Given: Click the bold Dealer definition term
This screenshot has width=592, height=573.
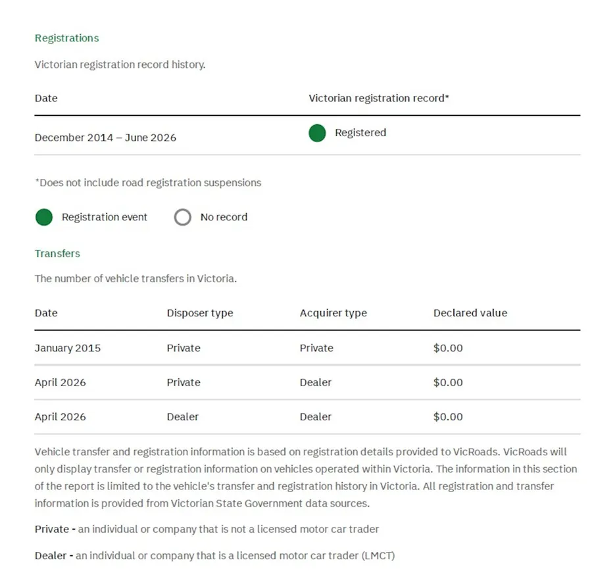Looking at the screenshot, I should tap(51, 556).
